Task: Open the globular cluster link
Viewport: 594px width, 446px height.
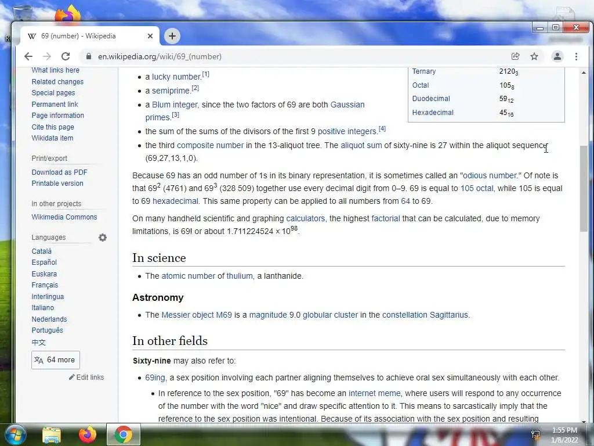Action: point(330,315)
